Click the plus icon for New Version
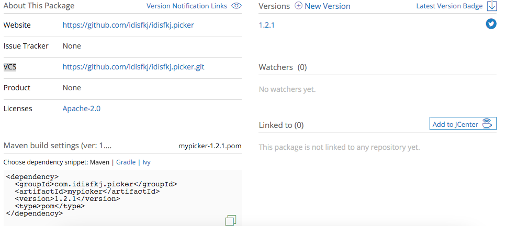This screenshot has height=226, width=529. tap(298, 6)
